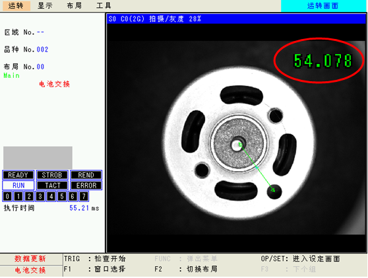Click the REND status indicator
The image size is (368, 278).
86,175
